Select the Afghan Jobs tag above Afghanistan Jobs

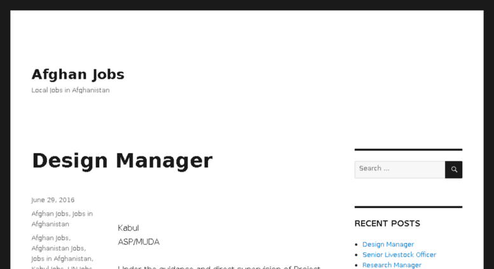(50, 238)
